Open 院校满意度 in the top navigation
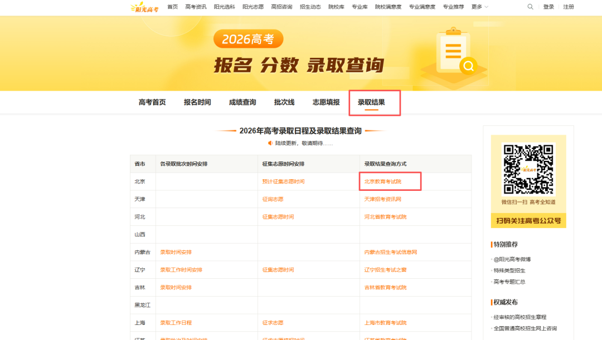This screenshot has height=340, width=602. [x=388, y=7]
